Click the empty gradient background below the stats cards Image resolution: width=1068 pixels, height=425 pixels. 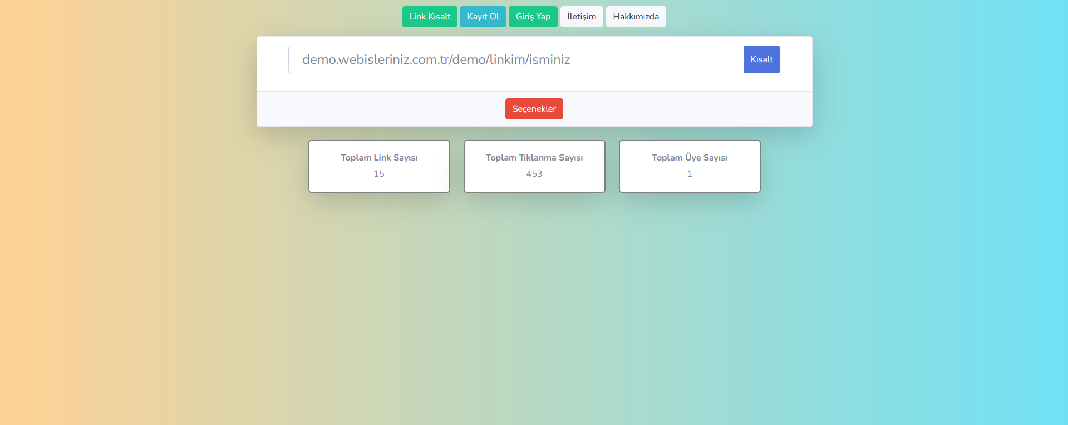point(534,306)
